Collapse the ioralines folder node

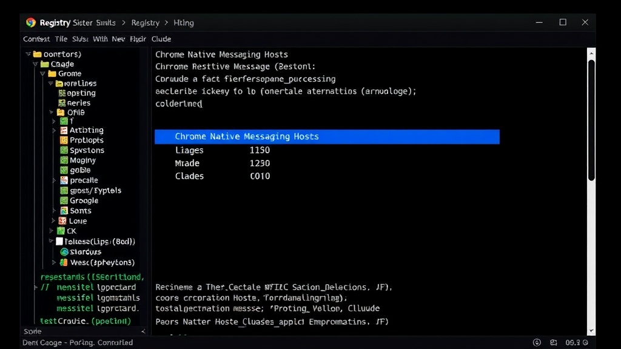[x=51, y=83]
